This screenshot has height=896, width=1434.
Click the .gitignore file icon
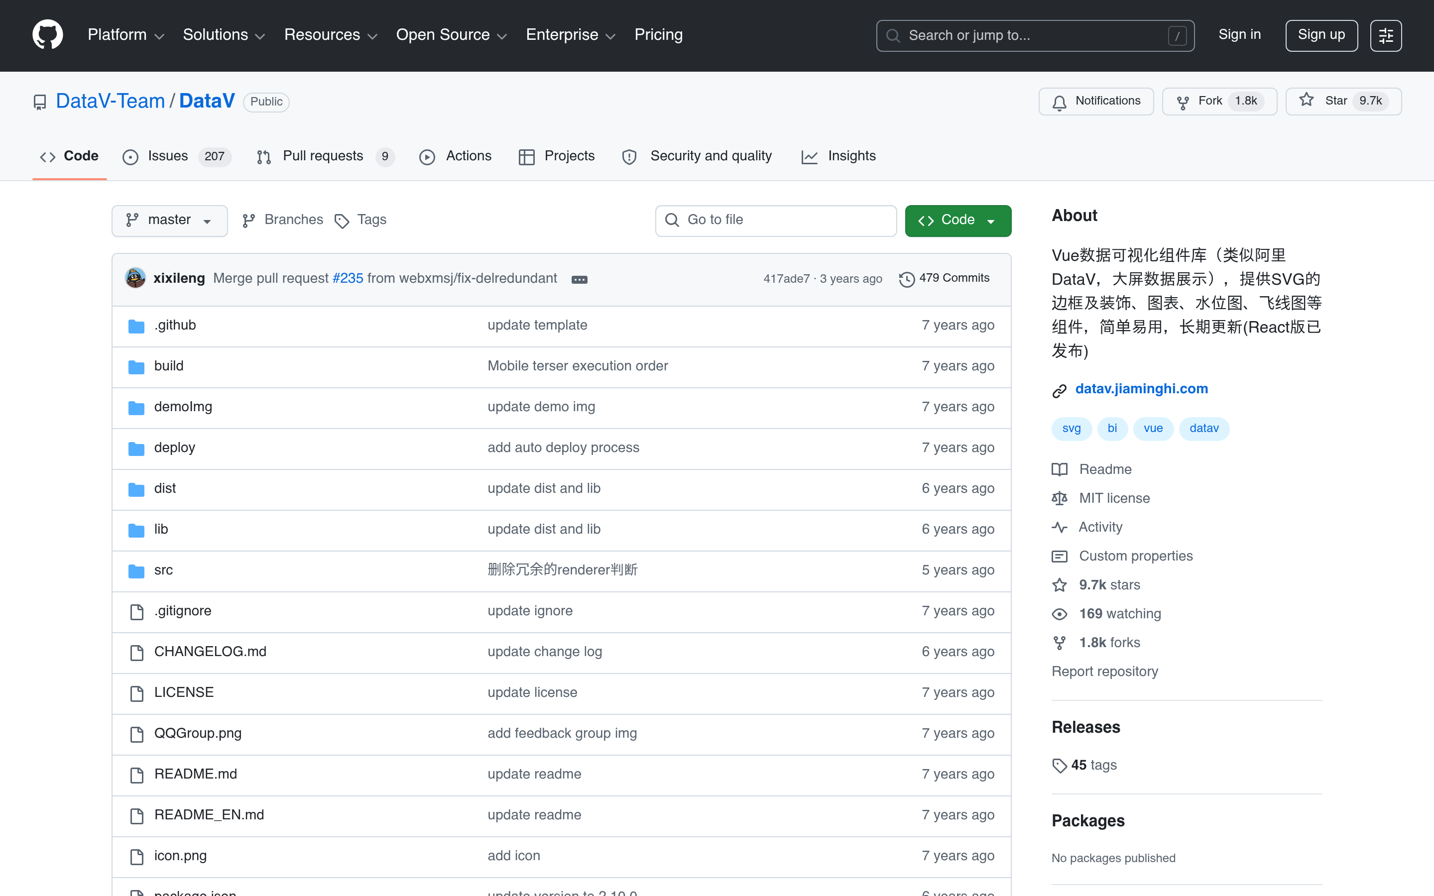click(x=136, y=612)
